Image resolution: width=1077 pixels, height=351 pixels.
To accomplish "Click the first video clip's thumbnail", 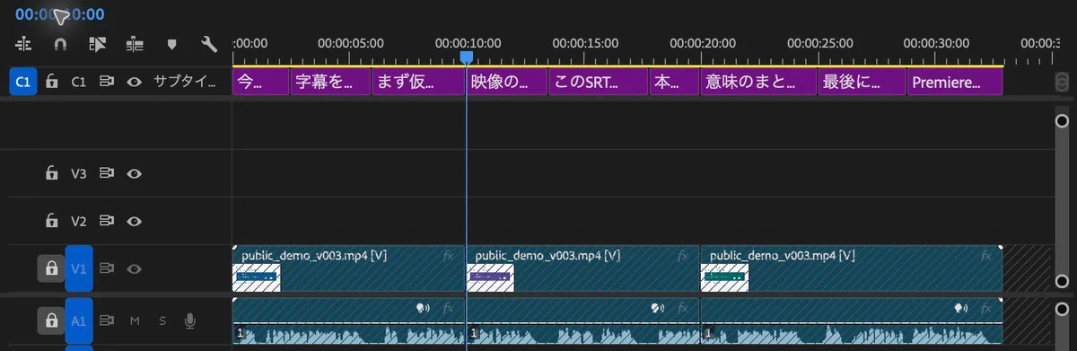I will tap(257, 277).
